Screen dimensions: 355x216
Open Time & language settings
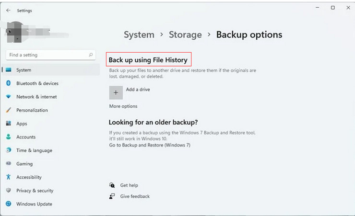51,150
